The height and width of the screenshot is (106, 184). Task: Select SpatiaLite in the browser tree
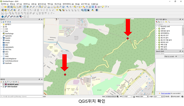tap(8, 36)
